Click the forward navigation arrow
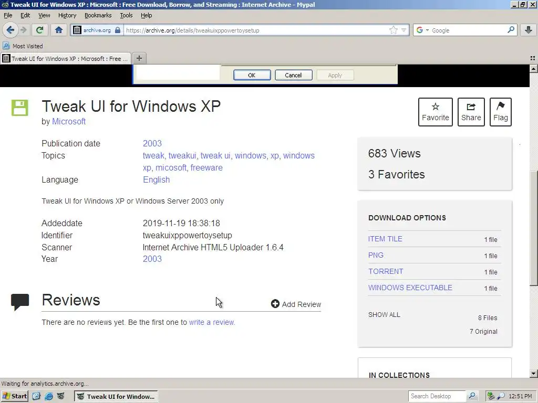This screenshot has height=403, width=538. [x=24, y=30]
